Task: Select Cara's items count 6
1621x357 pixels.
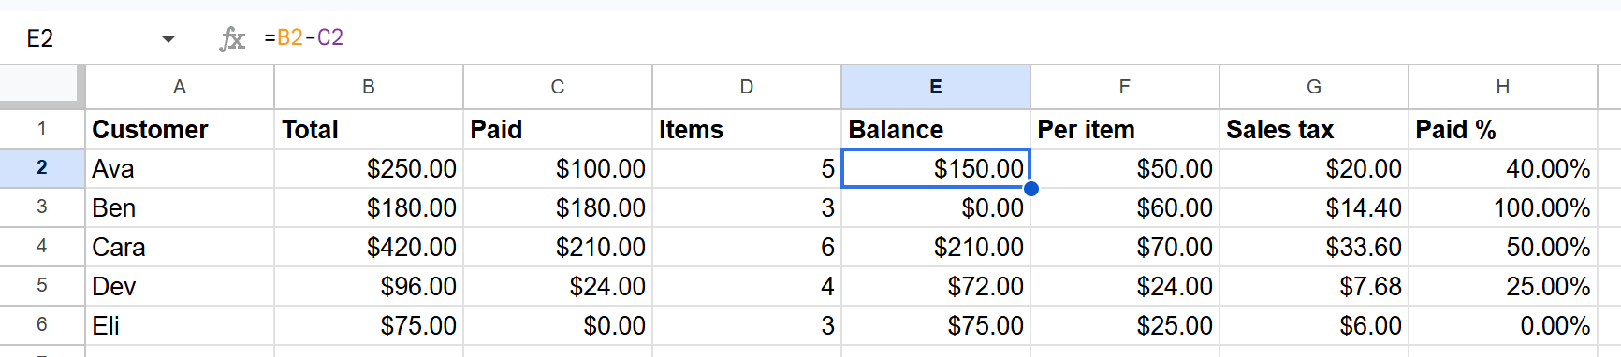Action: coord(747,247)
